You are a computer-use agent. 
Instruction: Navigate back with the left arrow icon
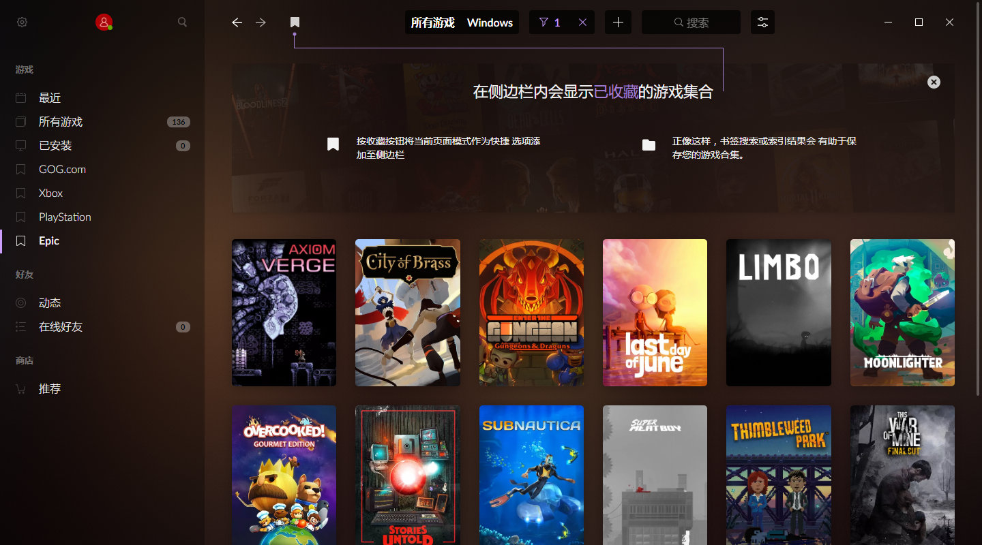[x=236, y=22]
